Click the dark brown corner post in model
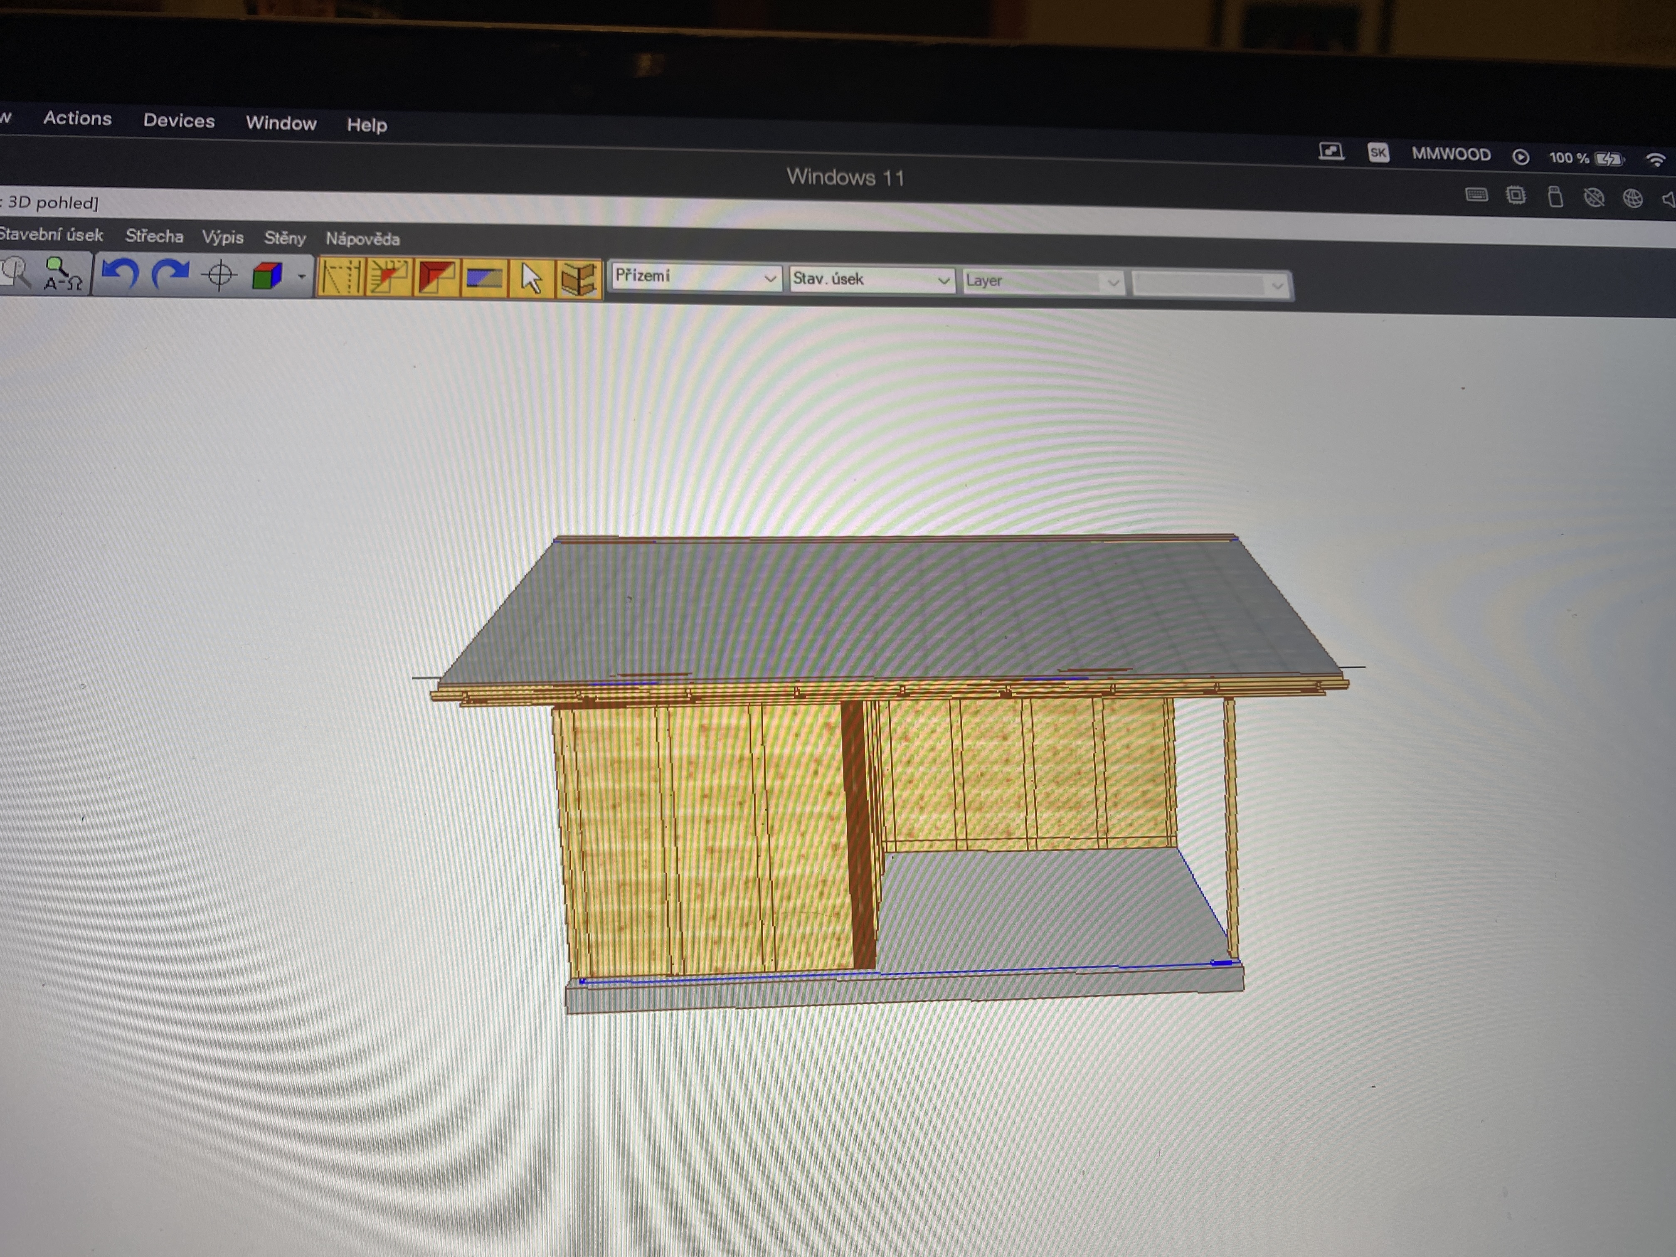The width and height of the screenshot is (1676, 1257). click(858, 833)
